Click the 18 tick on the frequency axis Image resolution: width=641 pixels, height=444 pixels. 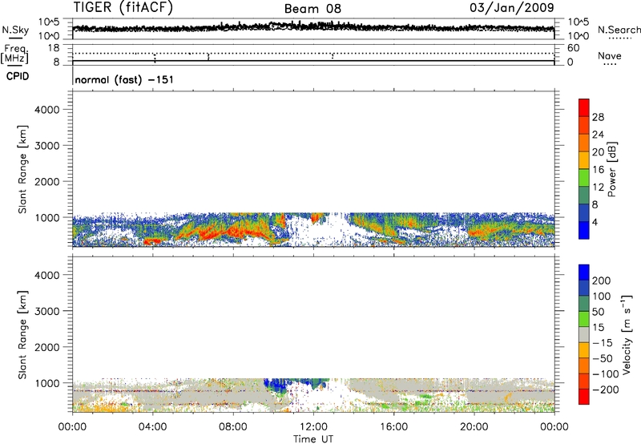coord(54,48)
